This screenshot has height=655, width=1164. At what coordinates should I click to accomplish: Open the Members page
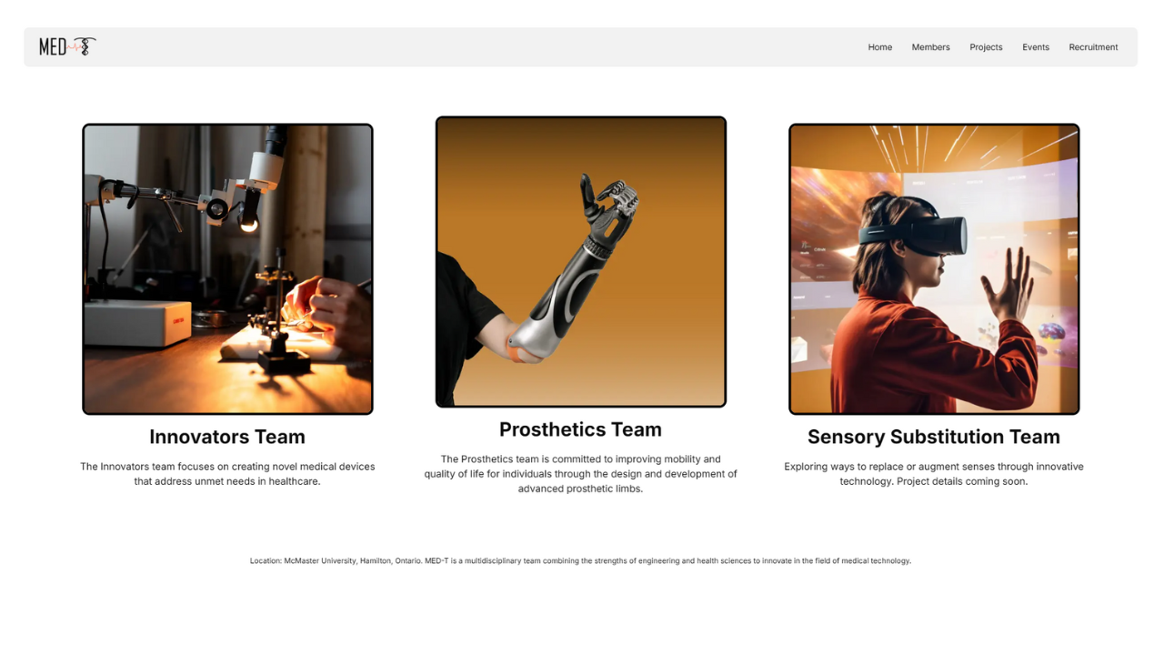pyautogui.click(x=930, y=47)
